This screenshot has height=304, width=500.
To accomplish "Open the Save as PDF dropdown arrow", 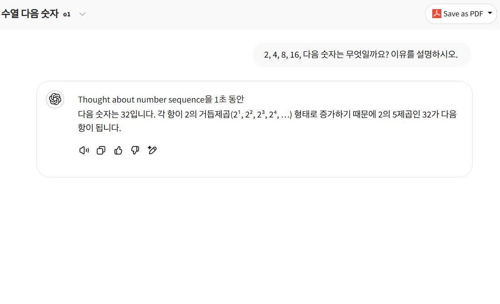I will [490, 14].
